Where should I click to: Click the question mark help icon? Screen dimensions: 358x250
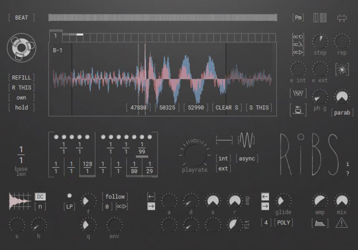click(348, 174)
